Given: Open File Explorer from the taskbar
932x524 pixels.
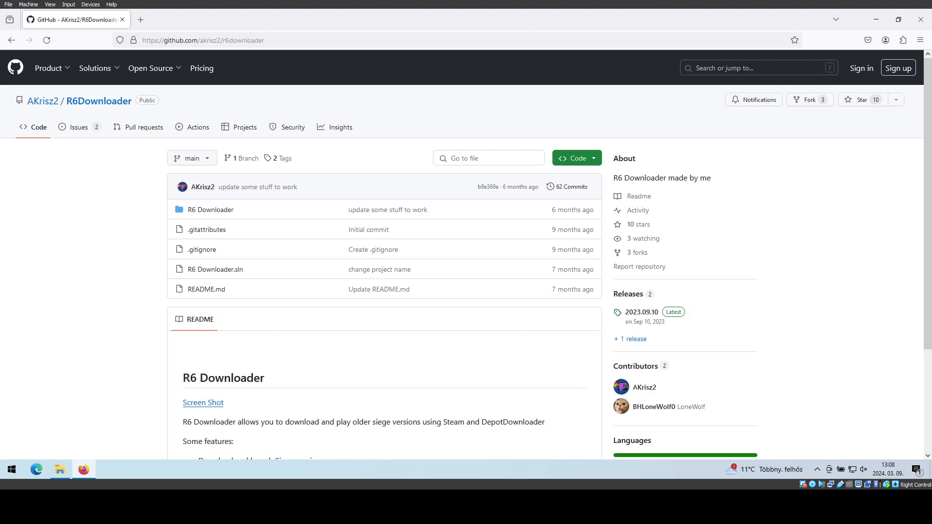Looking at the screenshot, I should pos(60,469).
